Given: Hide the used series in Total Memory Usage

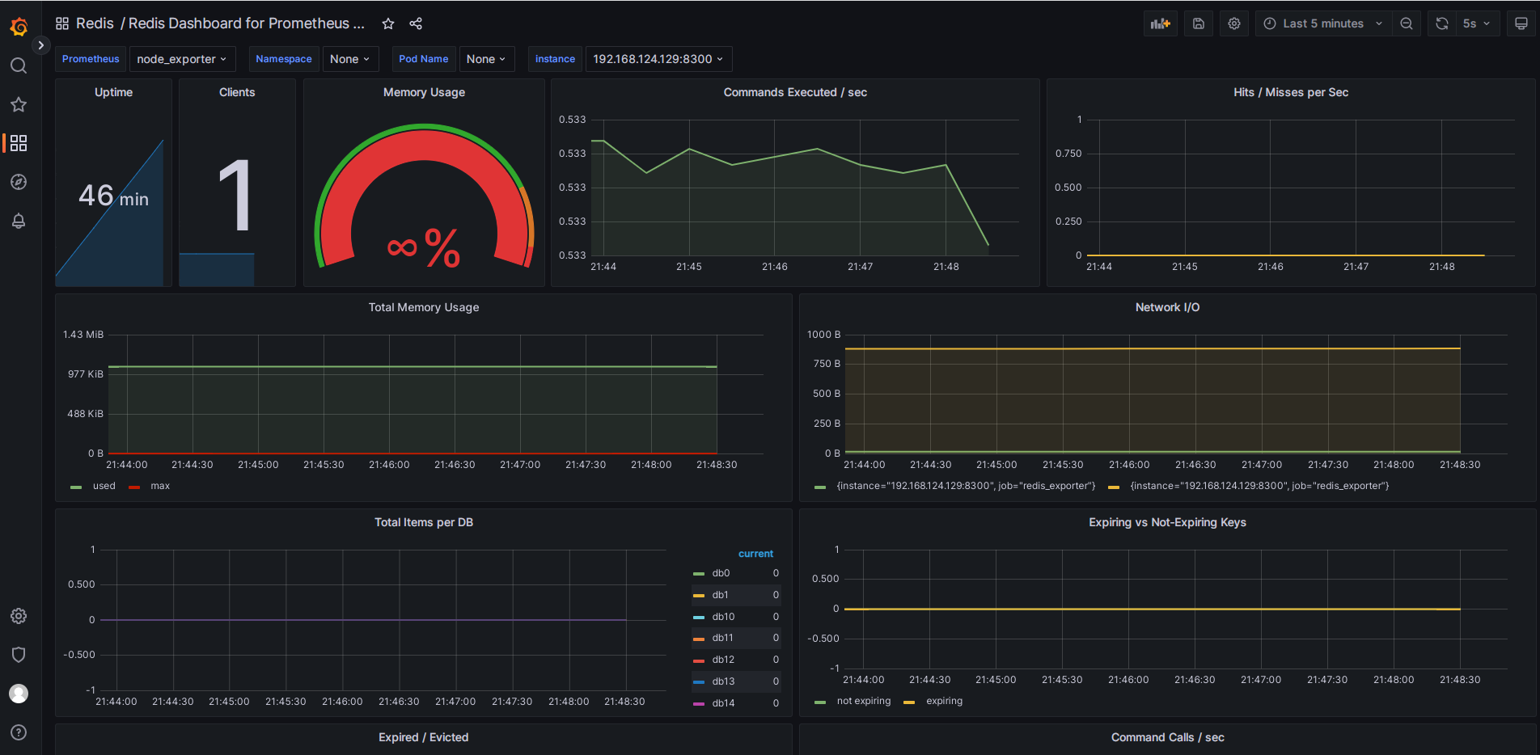Looking at the screenshot, I should pyautogui.click(x=104, y=486).
